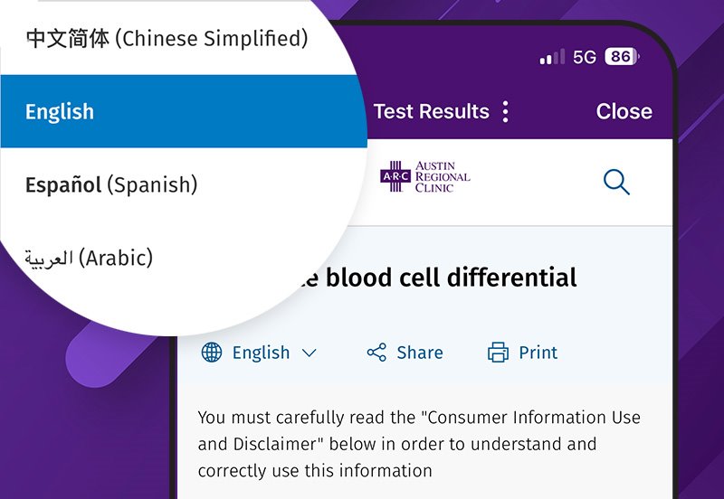The image size is (724, 499).
Task: Click the Austin Regional Clinic logo
Action: tap(425, 176)
